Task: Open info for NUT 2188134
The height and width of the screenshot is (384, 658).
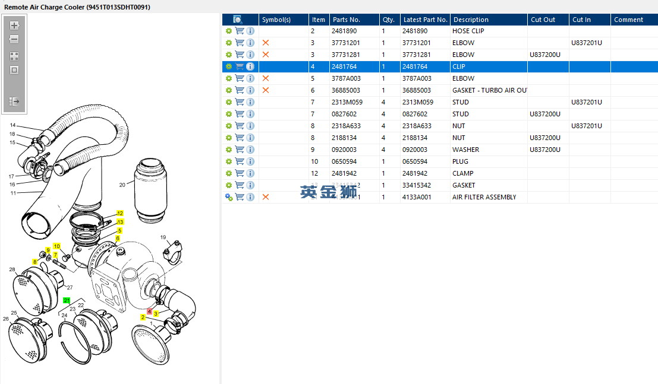Action: [250, 138]
